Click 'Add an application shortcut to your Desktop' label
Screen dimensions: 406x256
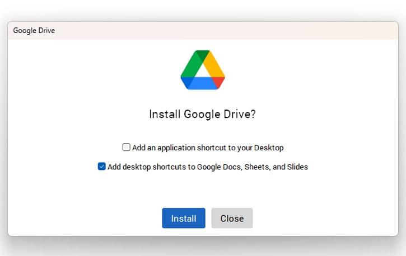coord(208,148)
